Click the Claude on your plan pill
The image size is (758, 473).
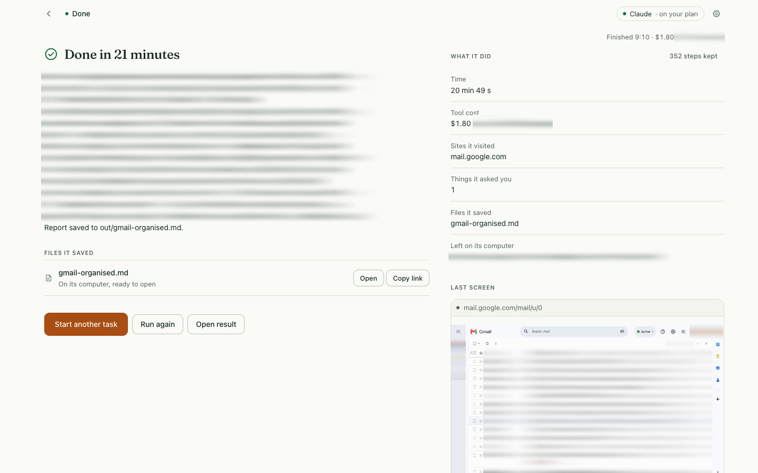pyautogui.click(x=660, y=14)
